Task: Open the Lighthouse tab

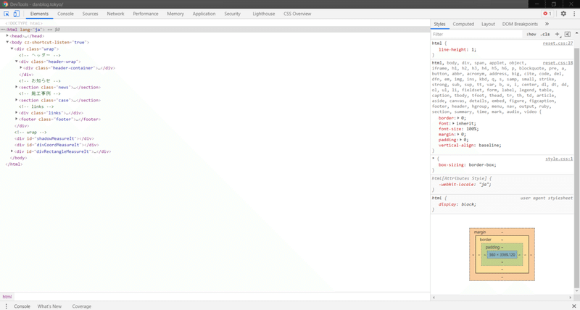Action: 264,14
